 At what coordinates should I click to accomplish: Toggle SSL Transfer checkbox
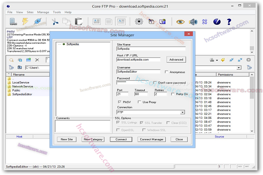[x=142, y=123]
